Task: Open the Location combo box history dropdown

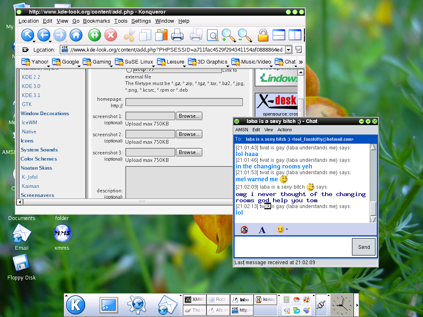Action: click(288, 50)
